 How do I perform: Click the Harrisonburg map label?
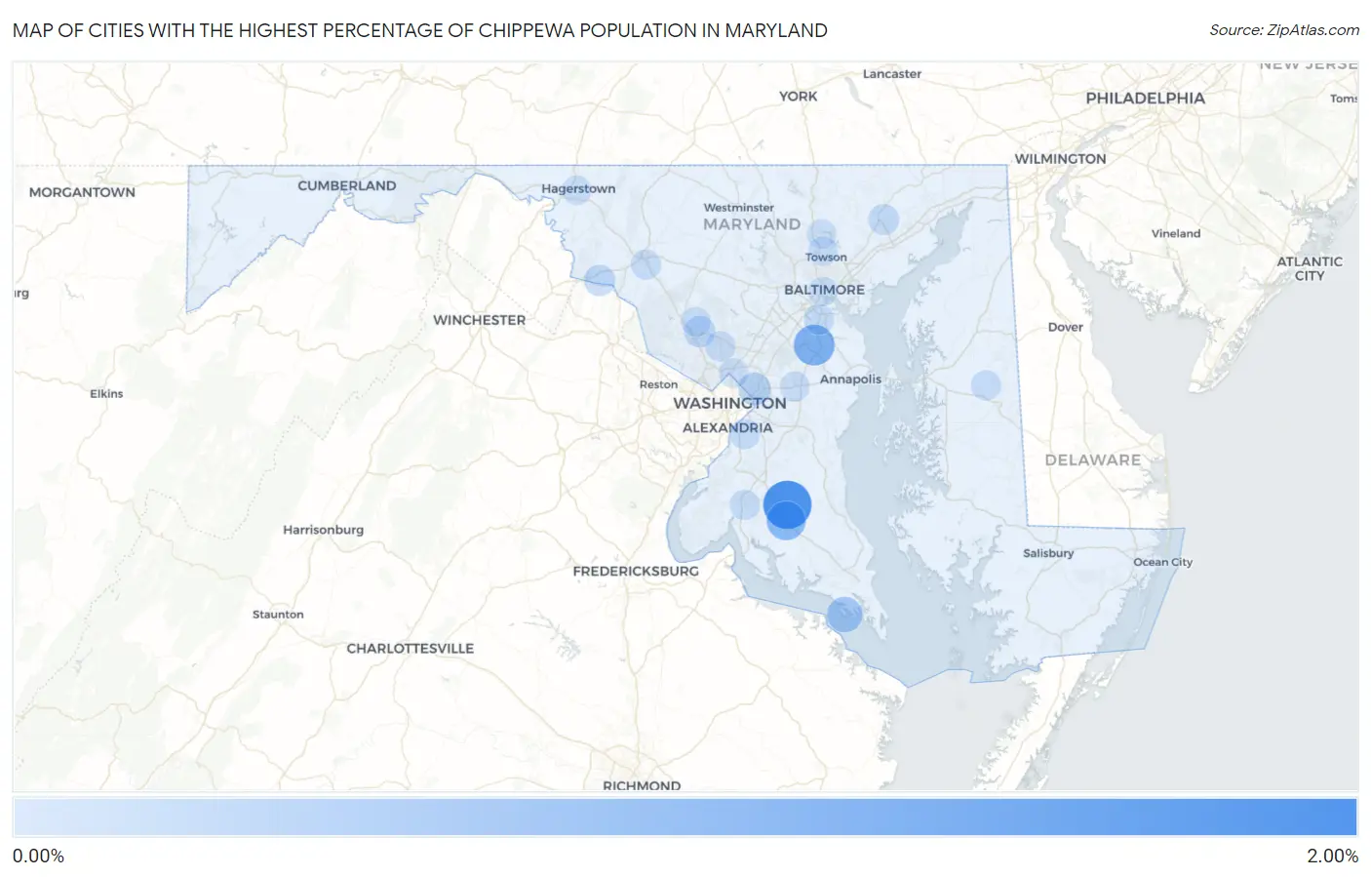[323, 530]
